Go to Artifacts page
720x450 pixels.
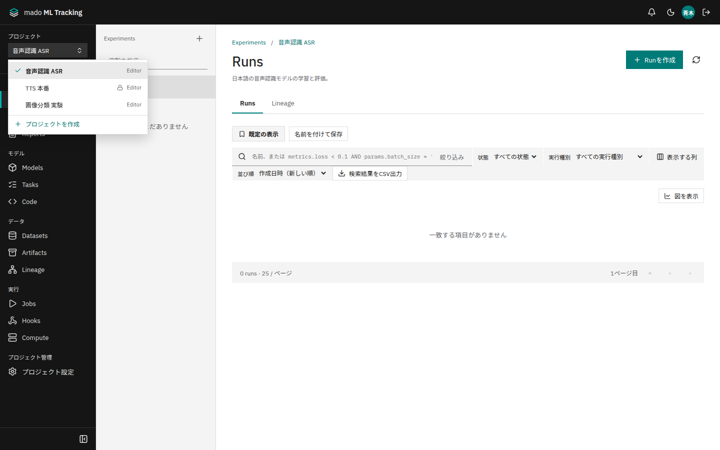48,252
